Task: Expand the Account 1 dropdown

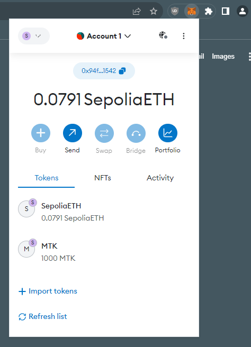Action: point(104,36)
